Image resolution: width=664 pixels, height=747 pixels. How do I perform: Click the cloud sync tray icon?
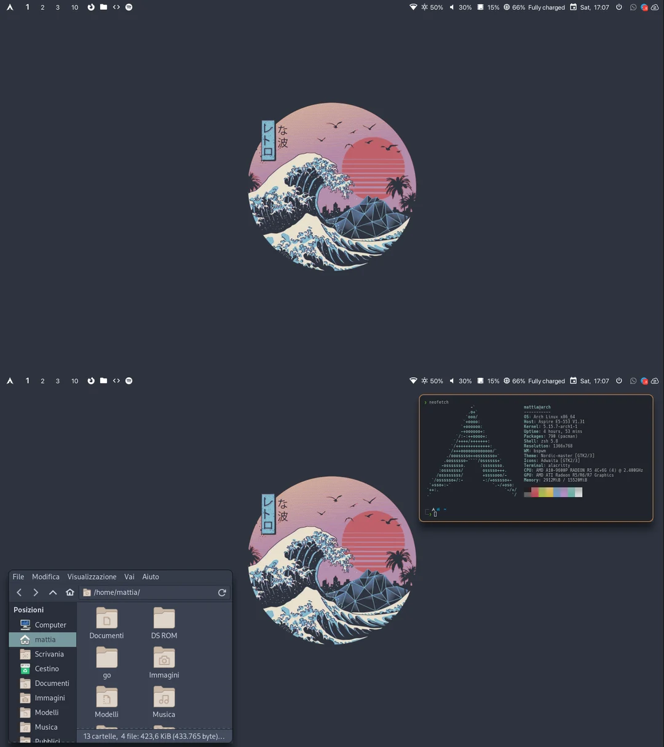tap(655, 7)
